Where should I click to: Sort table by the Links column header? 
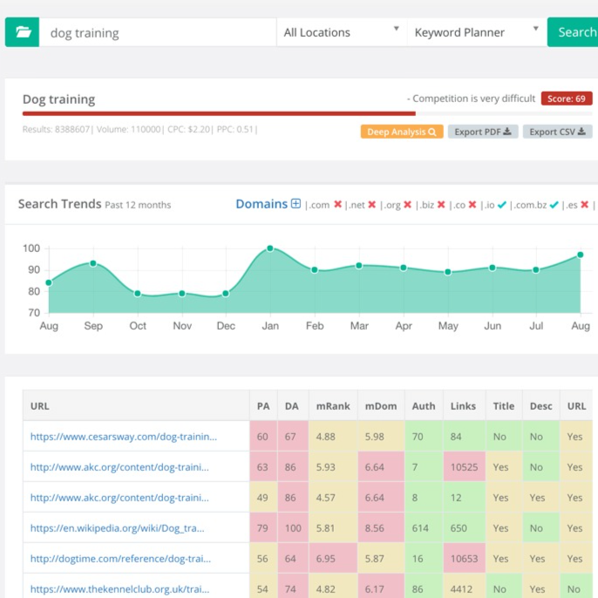pos(463,406)
